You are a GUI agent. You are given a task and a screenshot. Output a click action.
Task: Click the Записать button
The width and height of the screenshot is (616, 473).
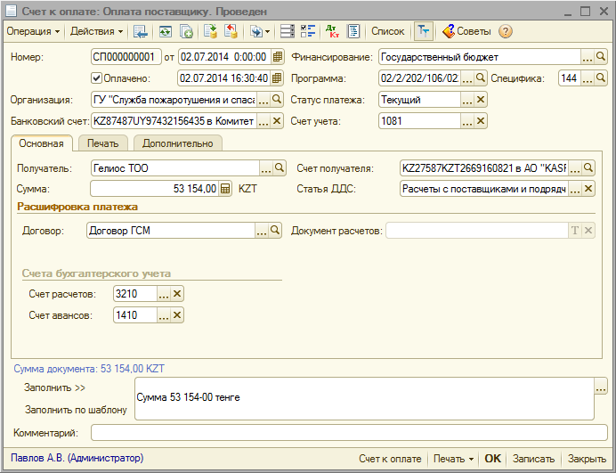tap(534, 459)
